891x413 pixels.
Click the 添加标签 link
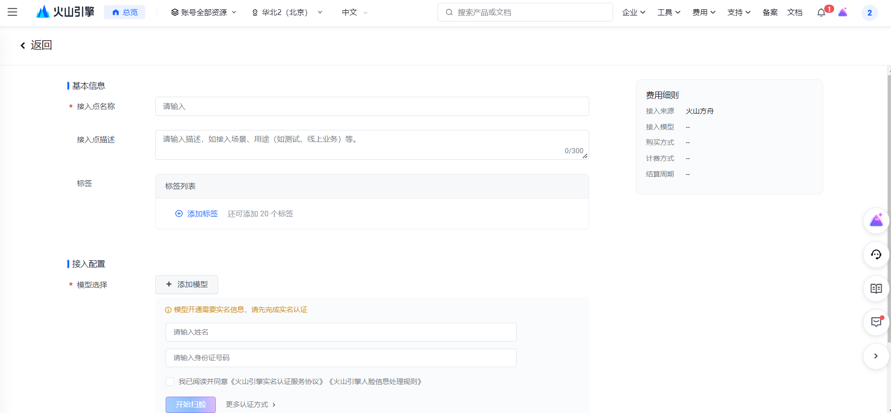point(203,214)
